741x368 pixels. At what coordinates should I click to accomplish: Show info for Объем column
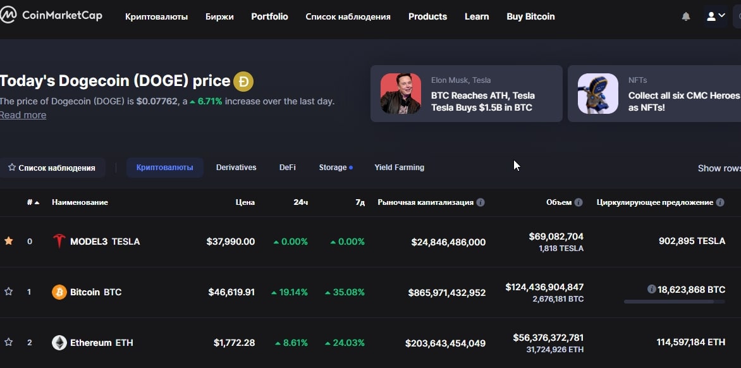(579, 202)
